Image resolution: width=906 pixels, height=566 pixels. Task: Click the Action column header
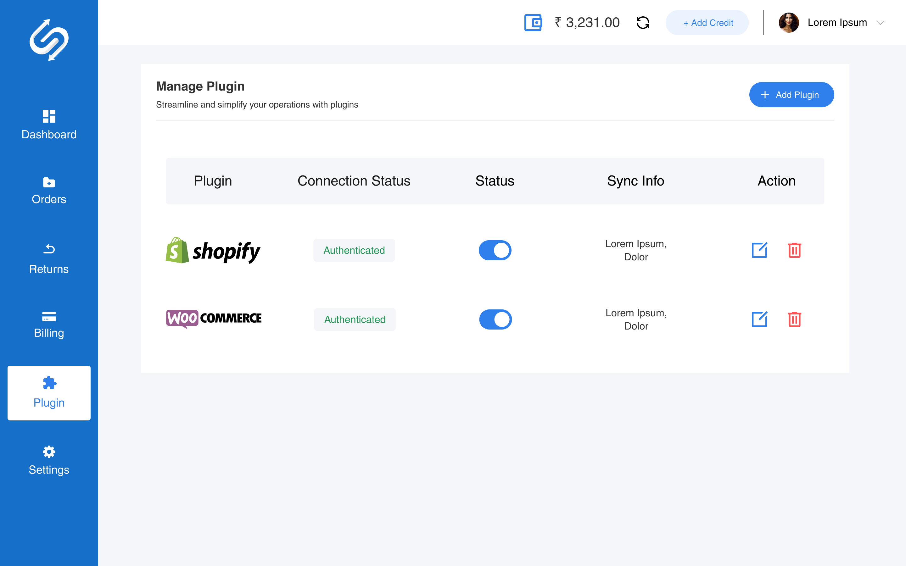[776, 181]
